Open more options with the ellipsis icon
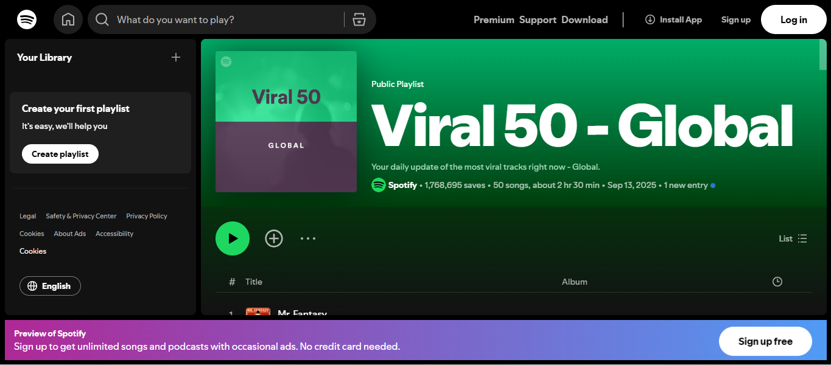Screen dimensions: 831x365 [x=308, y=238]
